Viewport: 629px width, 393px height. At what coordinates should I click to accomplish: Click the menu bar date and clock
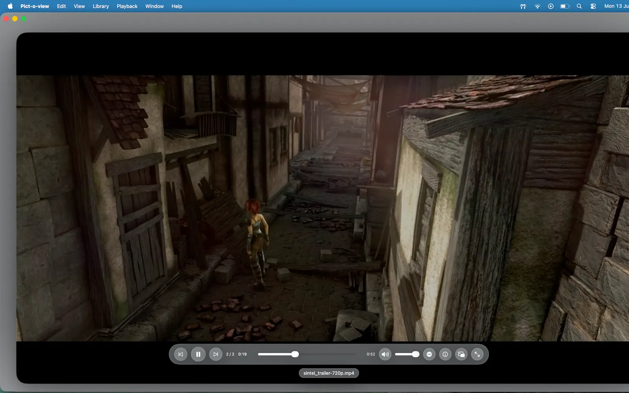616,6
